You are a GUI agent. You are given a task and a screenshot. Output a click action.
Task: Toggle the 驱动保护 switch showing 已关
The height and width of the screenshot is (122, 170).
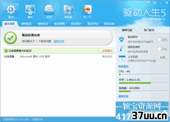click(x=162, y=39)
